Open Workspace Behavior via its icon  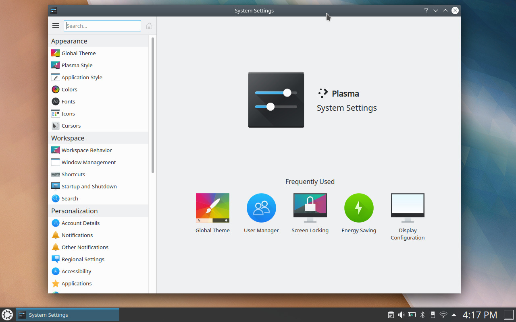coord(55,150)
